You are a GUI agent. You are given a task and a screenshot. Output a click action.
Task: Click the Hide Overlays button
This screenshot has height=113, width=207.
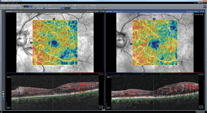coord(93,5)
